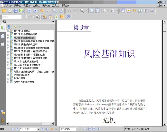Go to next page with down arrow
This screenshot has width=167, height=132.
click(35, 11)
